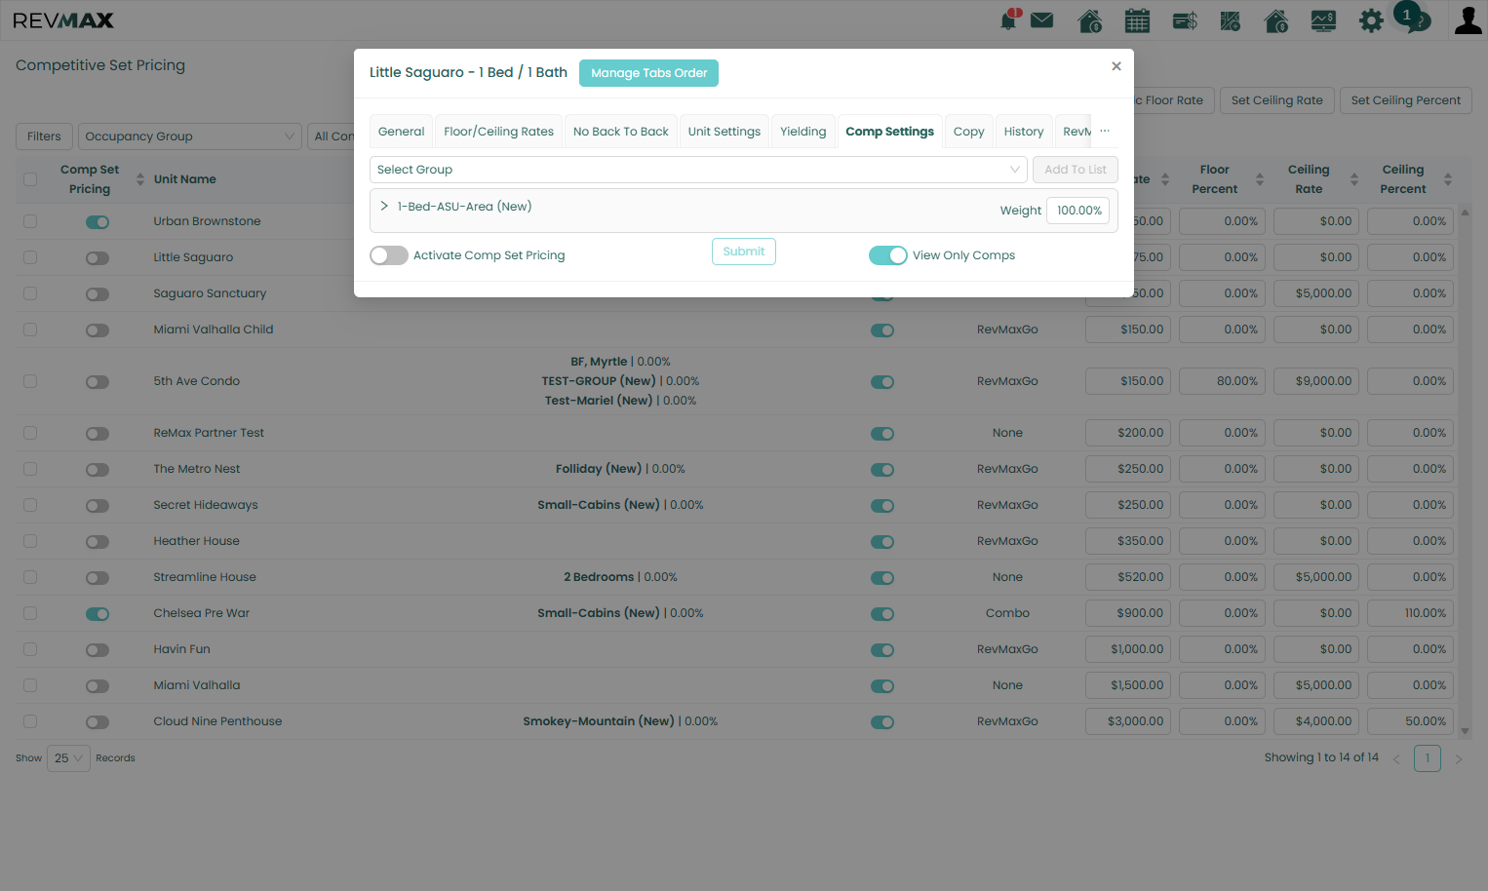Open the Occupancy Group dropdown
The height and width of the screenshot is (891, 1488).
(190, 136)
